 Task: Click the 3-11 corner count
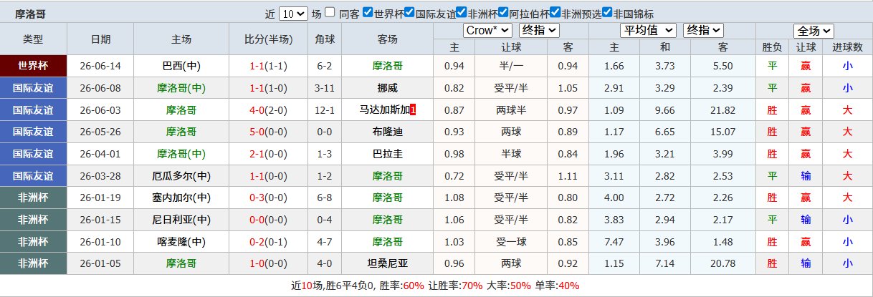325,88
